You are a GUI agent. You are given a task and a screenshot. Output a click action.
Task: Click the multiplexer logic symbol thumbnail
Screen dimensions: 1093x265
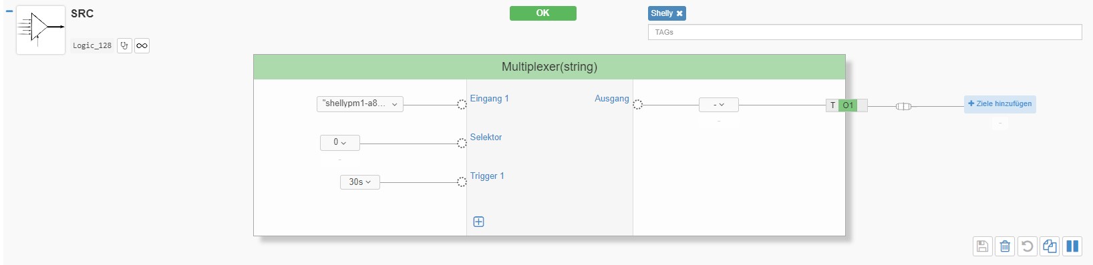point(41,30)
